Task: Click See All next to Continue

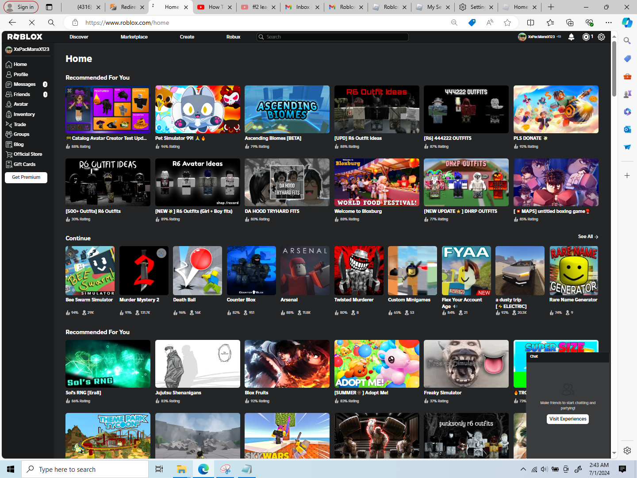Action: [x=588, y=237]
